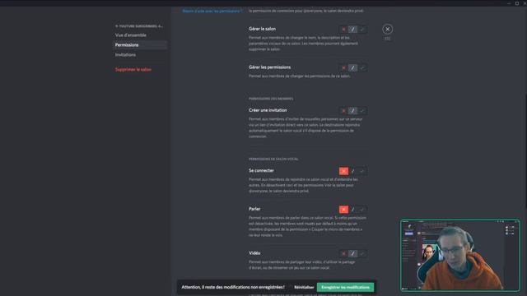Image resolution: width=527 pixels, height=296 pixels.
Task: Open the permissions help link
Action: click(x=212, y=11)
